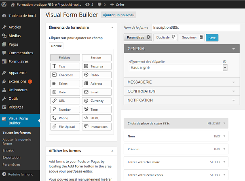Add a Radio field to the form
Viewport: 245px width, 181px height.
[97, 75]
